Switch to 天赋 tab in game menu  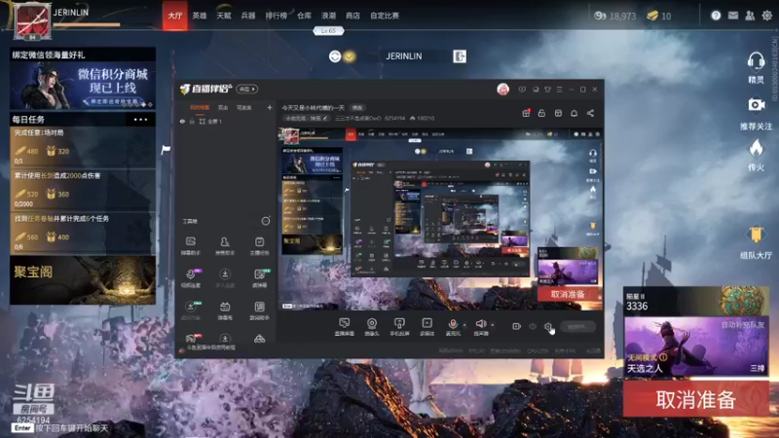(x=224, y=16)
